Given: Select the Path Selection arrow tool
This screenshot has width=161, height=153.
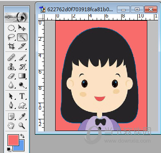Looking at the screenshot, I should [11, 96].
